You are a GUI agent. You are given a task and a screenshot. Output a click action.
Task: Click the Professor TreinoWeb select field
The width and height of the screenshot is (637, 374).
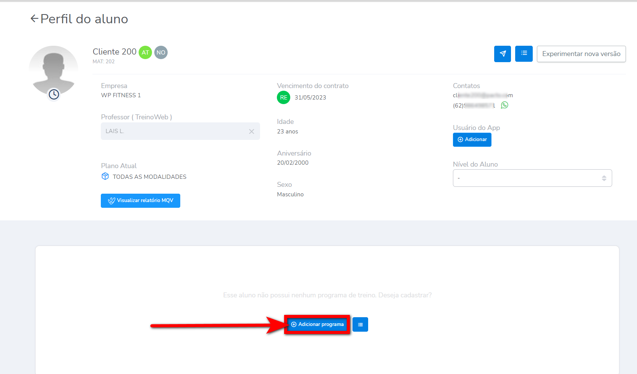174,131
